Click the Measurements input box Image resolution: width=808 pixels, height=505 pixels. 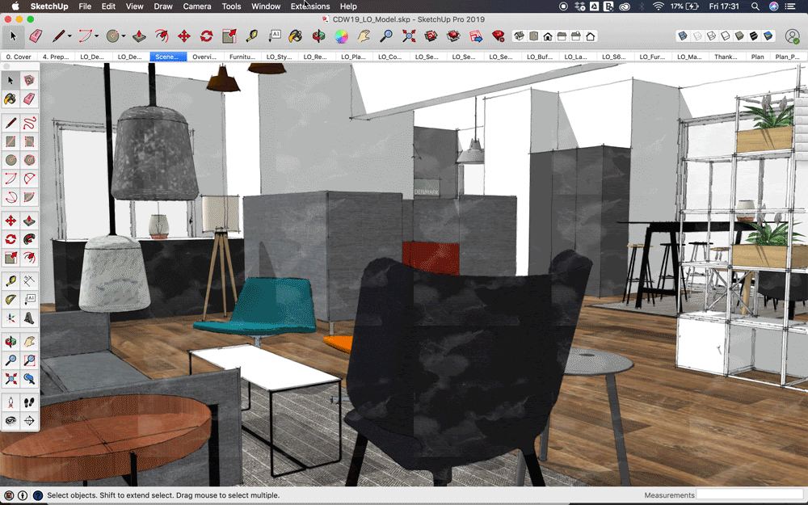[749, 494]
